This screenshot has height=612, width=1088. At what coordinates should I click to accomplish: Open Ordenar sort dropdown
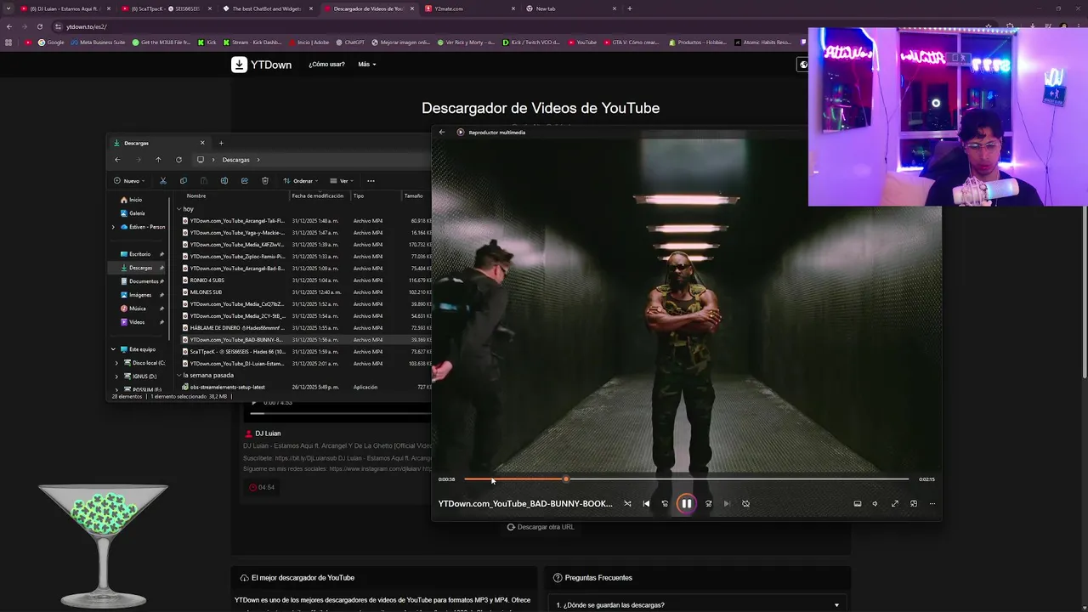301,180
